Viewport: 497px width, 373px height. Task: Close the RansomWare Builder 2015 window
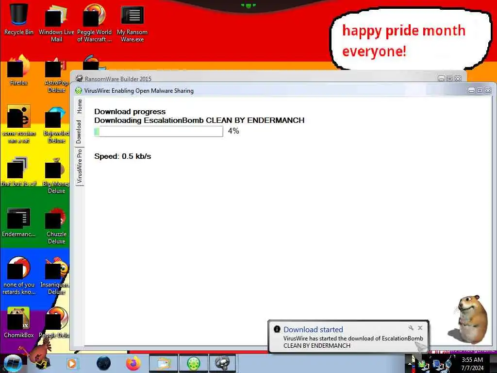tap(458, 79)
